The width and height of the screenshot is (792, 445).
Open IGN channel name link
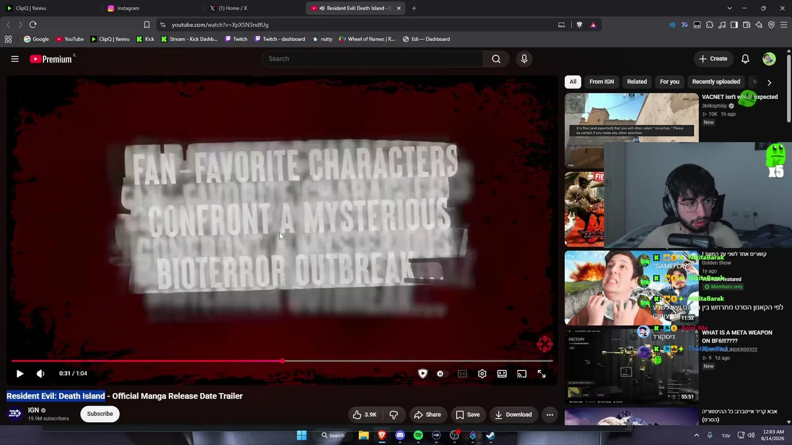coord(33,410)
